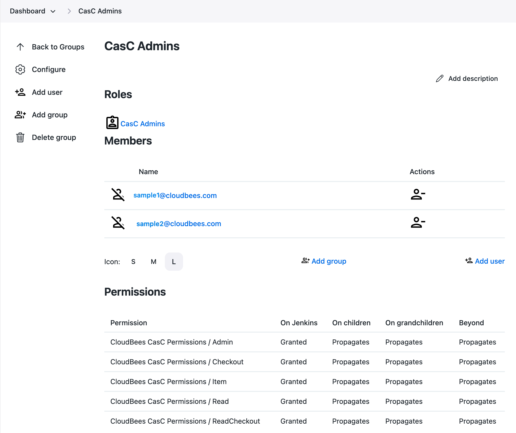Viewport: 516px width, 433px height.
Task: Click the CasC Admins page heading
Action: click(x=142, y=46)
